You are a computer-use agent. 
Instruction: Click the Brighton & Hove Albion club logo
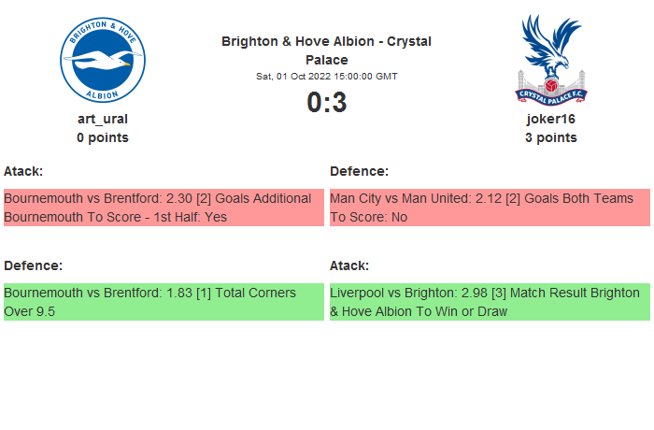pyautogui.click(x=103, y=60)
